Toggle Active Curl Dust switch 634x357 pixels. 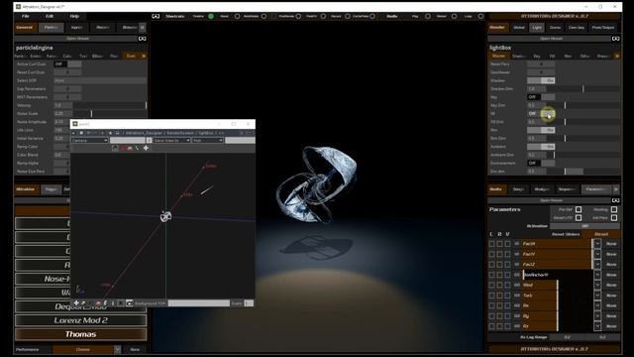pos(67,63)
